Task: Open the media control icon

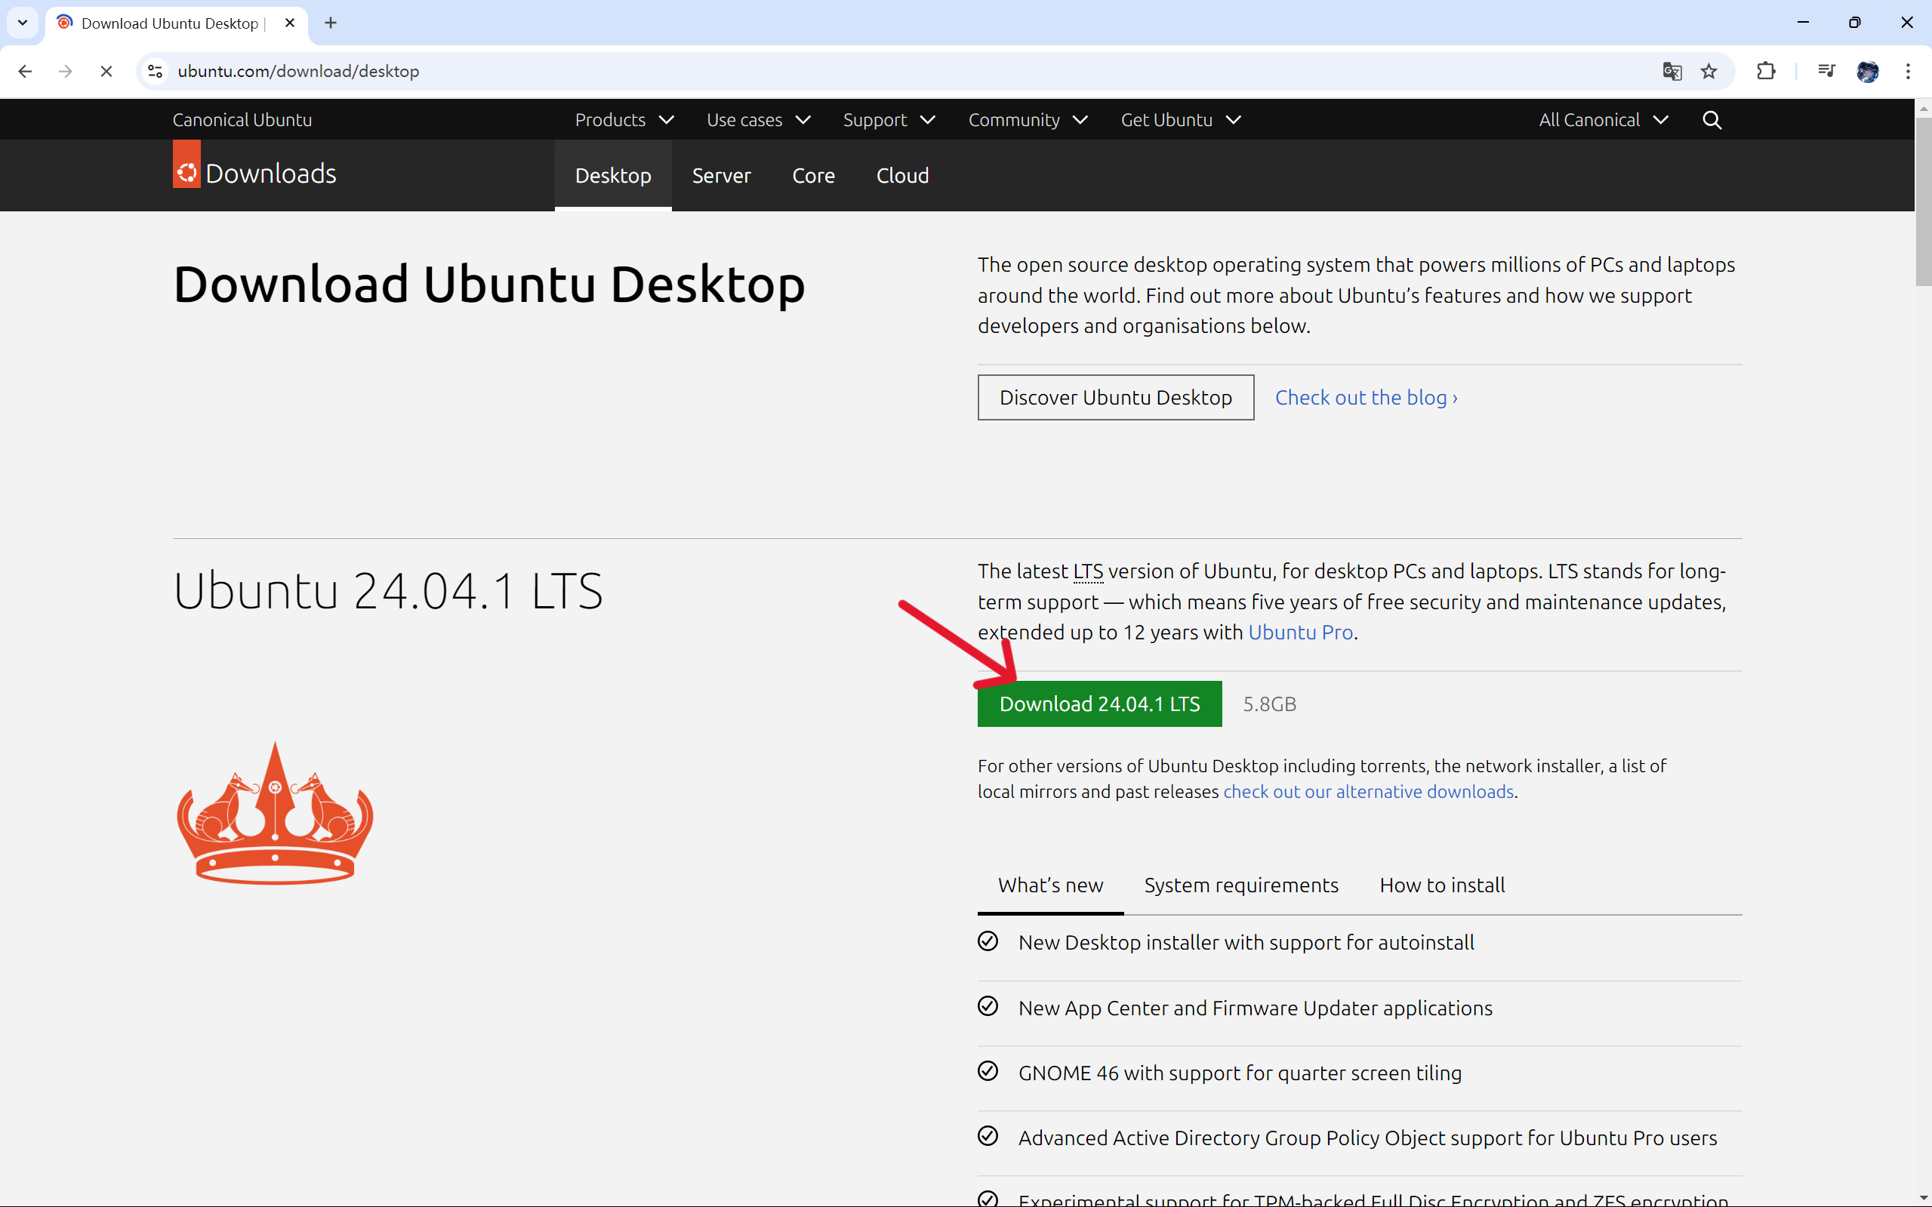Action: pos(1826,72)
